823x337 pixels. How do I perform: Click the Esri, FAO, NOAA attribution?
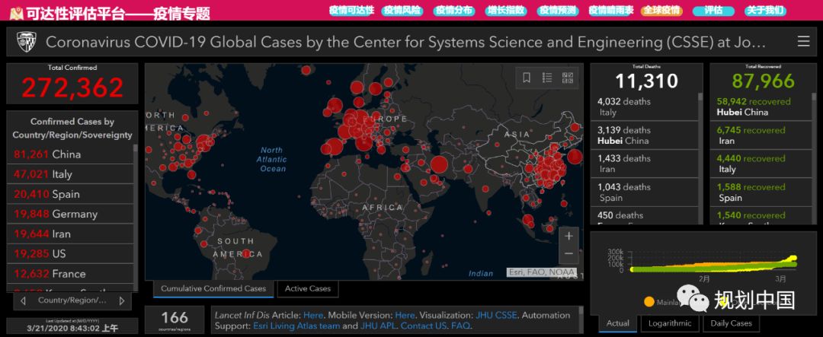click(540, 272)
